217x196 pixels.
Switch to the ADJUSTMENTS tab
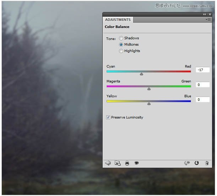coord(118,20)
